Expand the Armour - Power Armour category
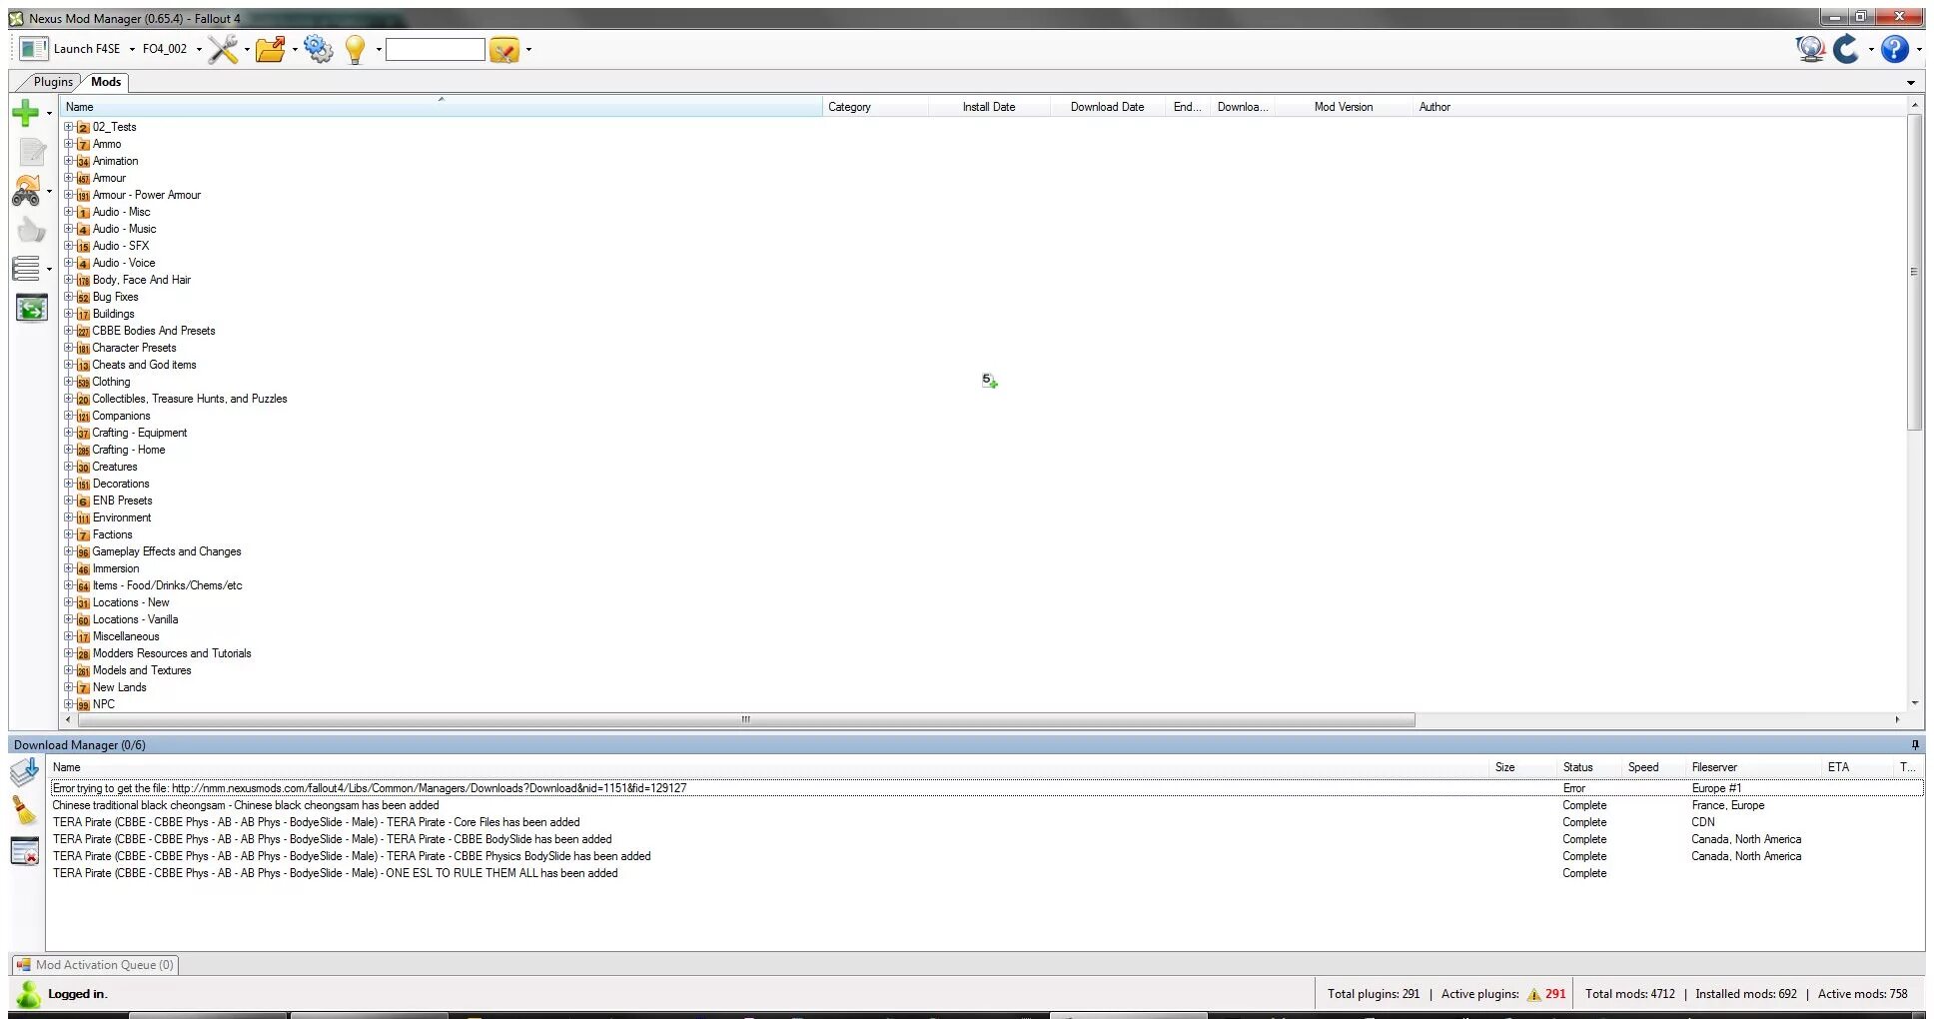 coord(69,195)
